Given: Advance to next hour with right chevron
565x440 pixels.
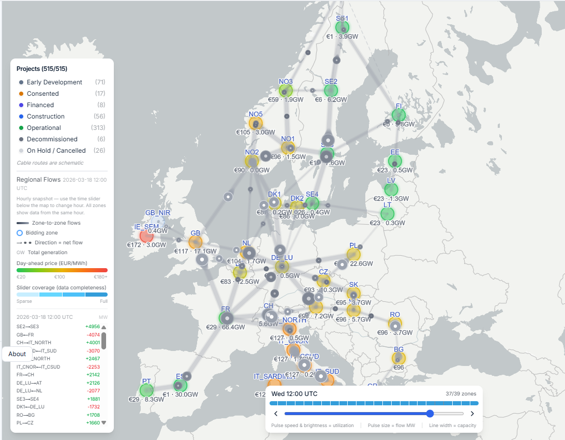Looking at the screenshot, I should (x=472, y=414).
